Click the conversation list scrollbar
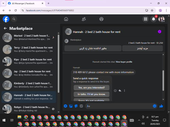The height and width of the screenshot is (127, 170). pyautogui.click(x=58, y=64)
